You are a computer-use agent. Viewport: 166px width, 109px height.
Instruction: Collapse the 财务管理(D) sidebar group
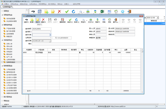click(x=2, y=66)
